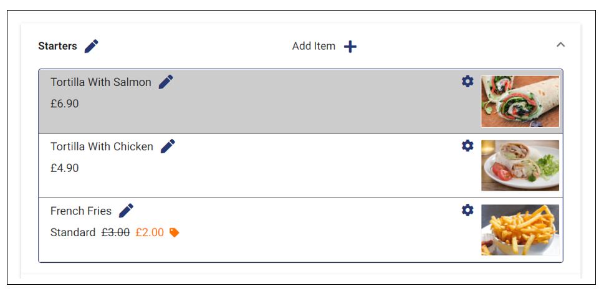Edit Tortilla With Chicken using its pencil
The height and width of the screenshot is (296, 604).
168,146
